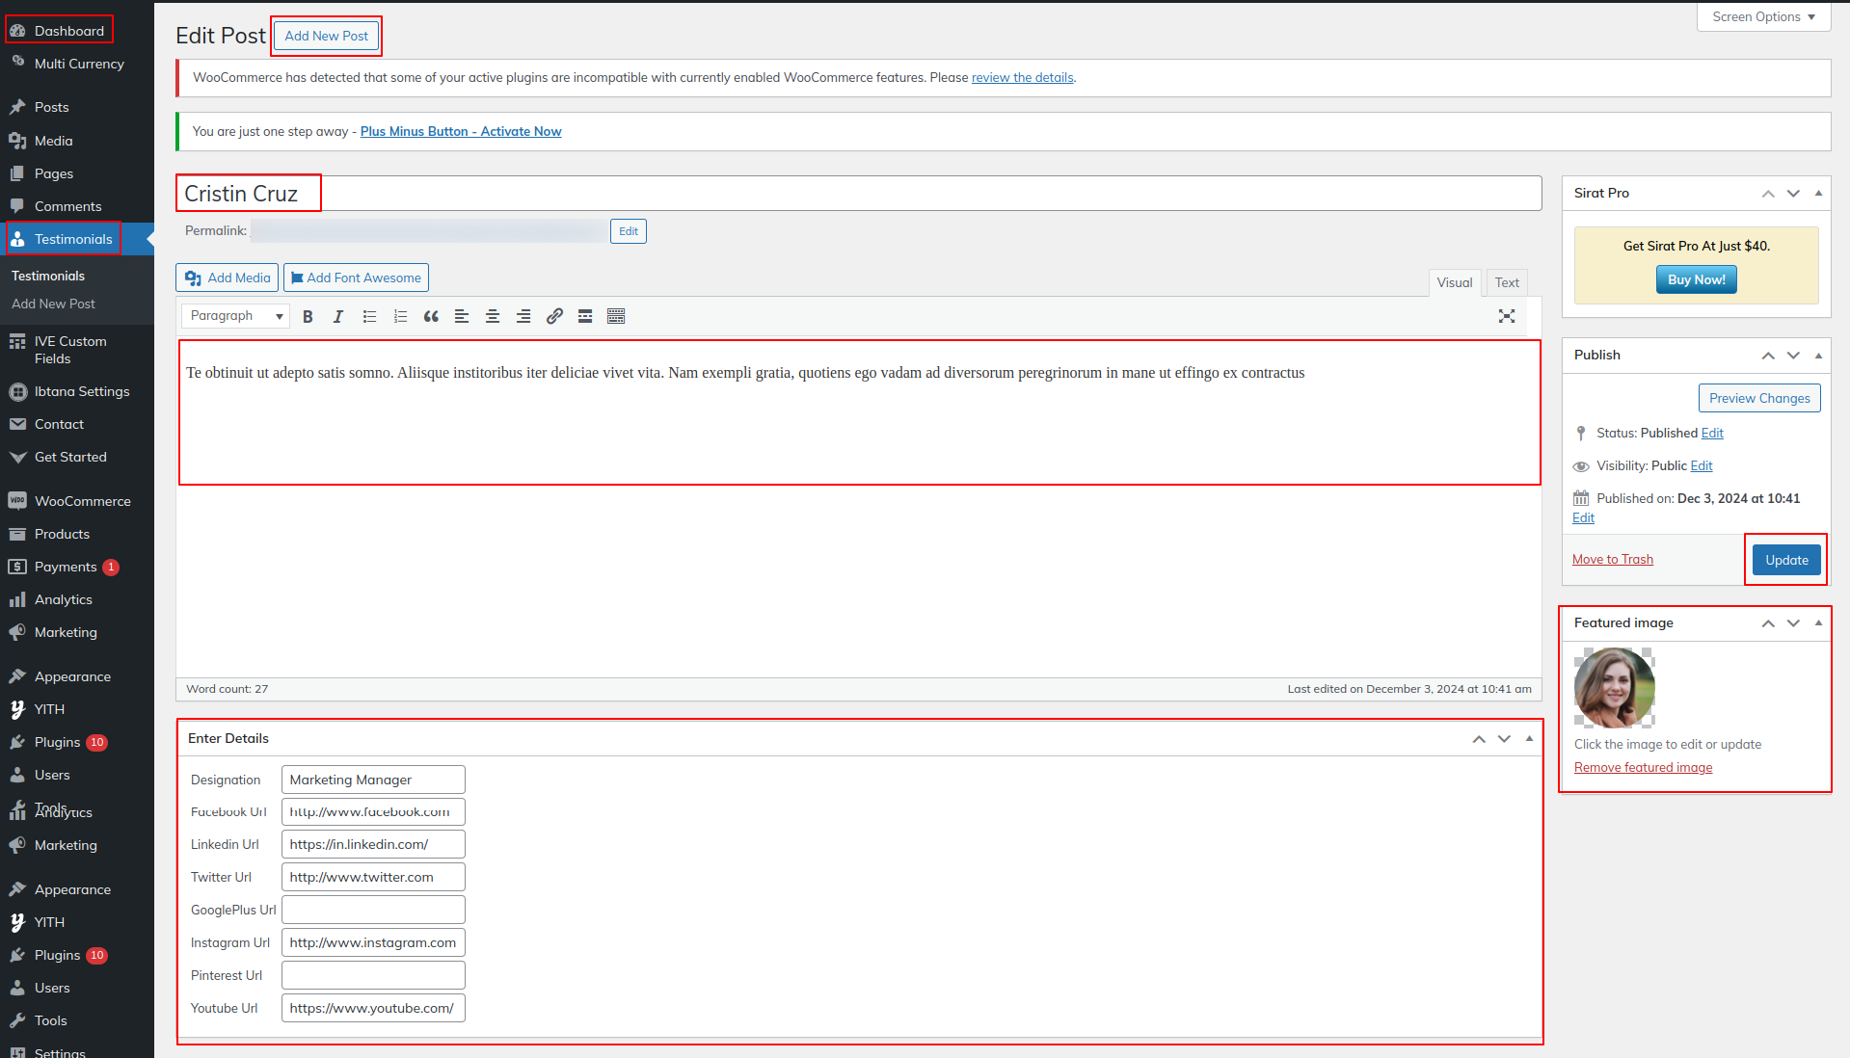
Task: Toggle the Featured image panel collapse arrow
Action: [x=1818, y=623]
